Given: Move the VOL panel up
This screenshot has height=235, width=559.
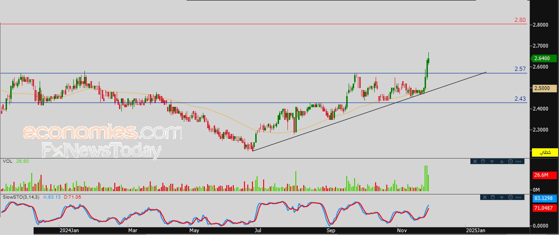Looking at the screenshot, I should [x=492, y=162].
